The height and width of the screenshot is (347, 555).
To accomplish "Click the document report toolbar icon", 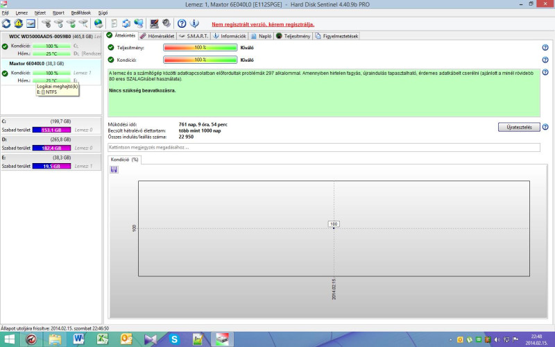I will pos(114,24).
